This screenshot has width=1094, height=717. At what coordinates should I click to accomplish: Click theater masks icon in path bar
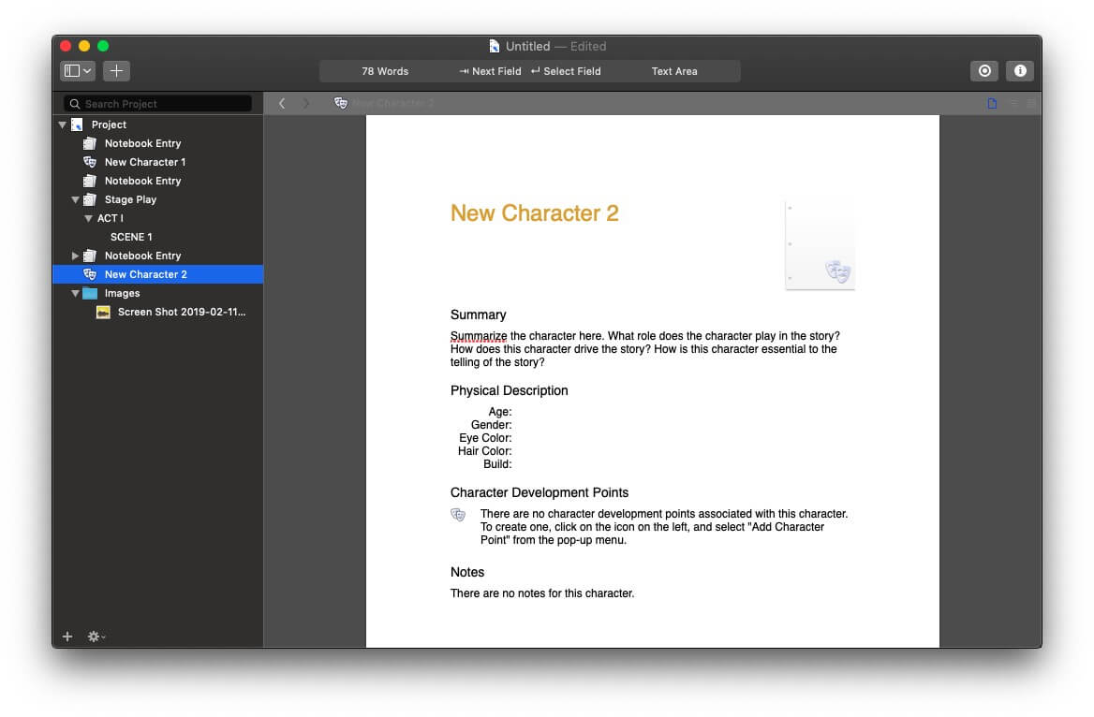point(341,103)
